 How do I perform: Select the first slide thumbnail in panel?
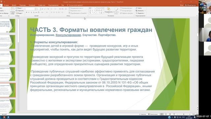point(8,25)
